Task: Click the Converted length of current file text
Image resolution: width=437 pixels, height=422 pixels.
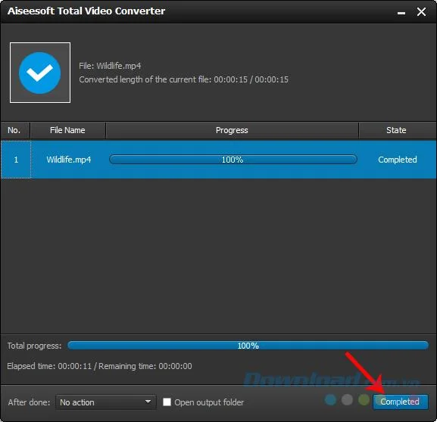Action: [x=184, y=79]
